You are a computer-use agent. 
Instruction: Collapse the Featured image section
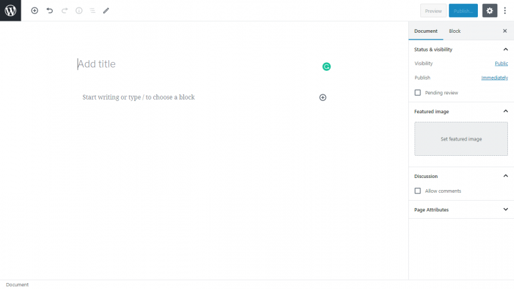coord(505,112)
